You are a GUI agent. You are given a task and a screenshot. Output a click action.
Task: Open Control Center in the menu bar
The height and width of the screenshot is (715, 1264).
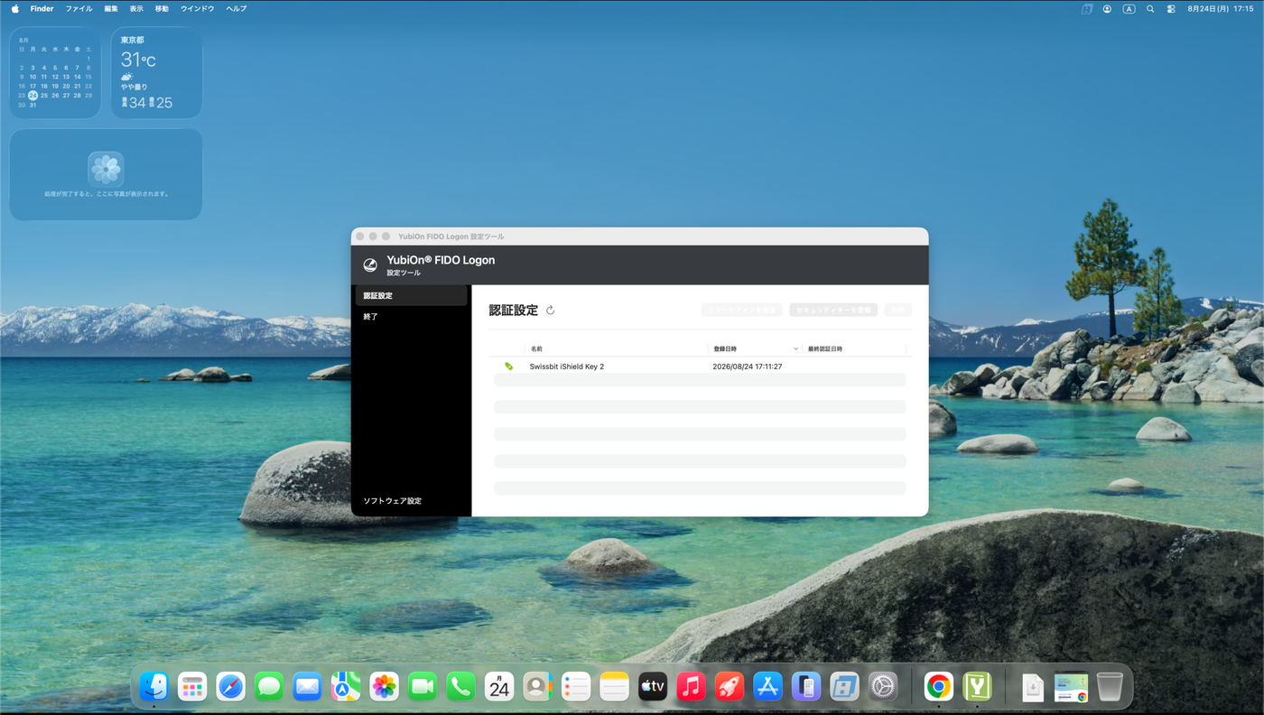coord(1171,9)
